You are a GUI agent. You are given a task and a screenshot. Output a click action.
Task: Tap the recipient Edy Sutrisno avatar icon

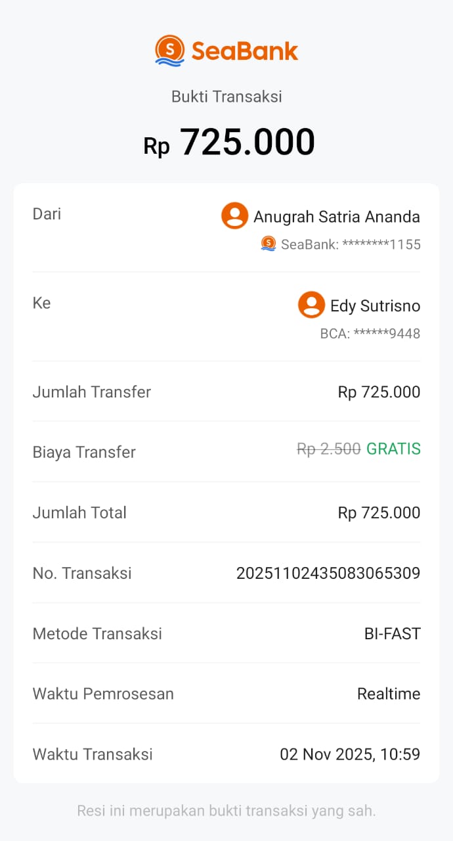click(311, 305)
